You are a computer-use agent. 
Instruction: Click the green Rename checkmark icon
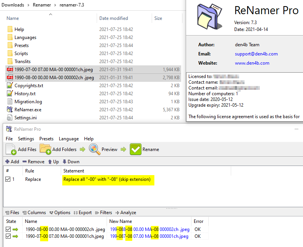[136, 149]
